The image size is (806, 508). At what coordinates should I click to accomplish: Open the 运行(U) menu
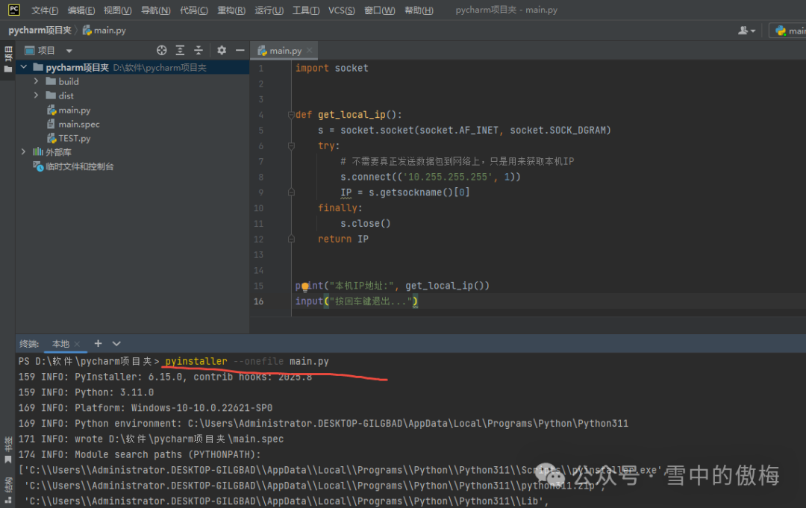click(x=269, y=10)
